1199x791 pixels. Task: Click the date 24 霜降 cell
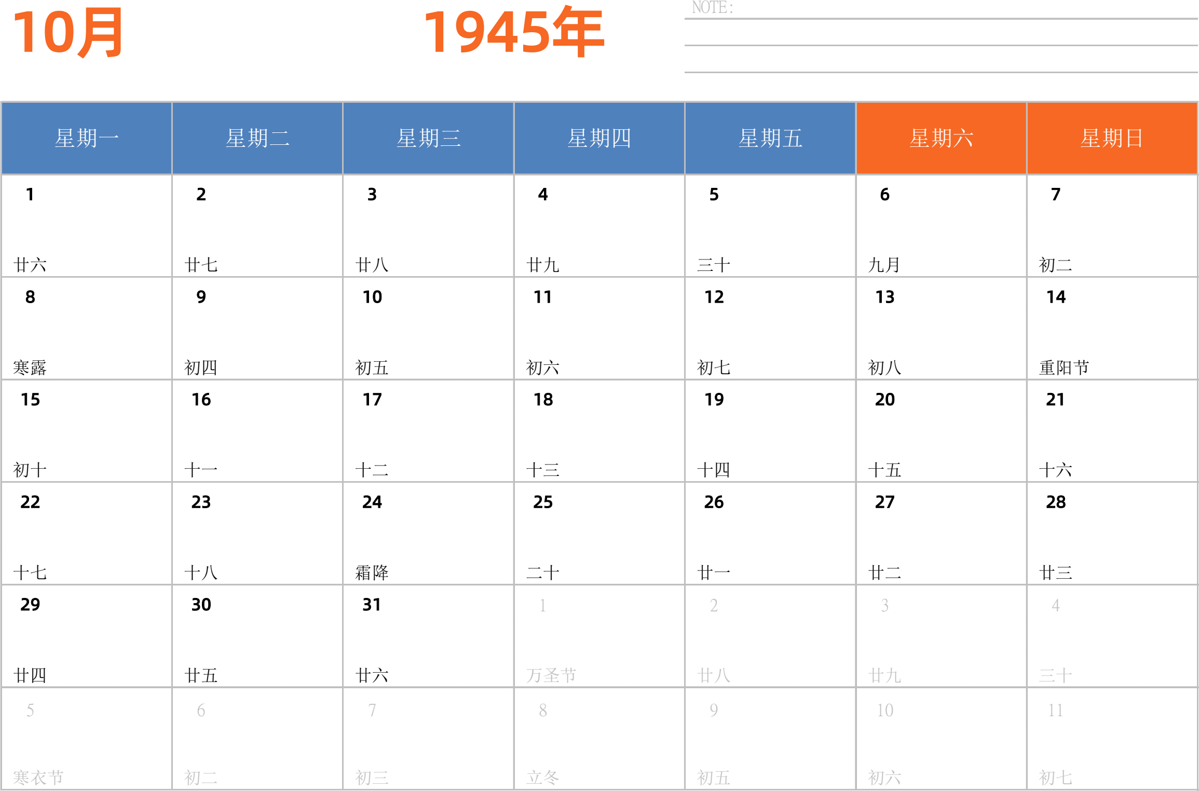428,534
